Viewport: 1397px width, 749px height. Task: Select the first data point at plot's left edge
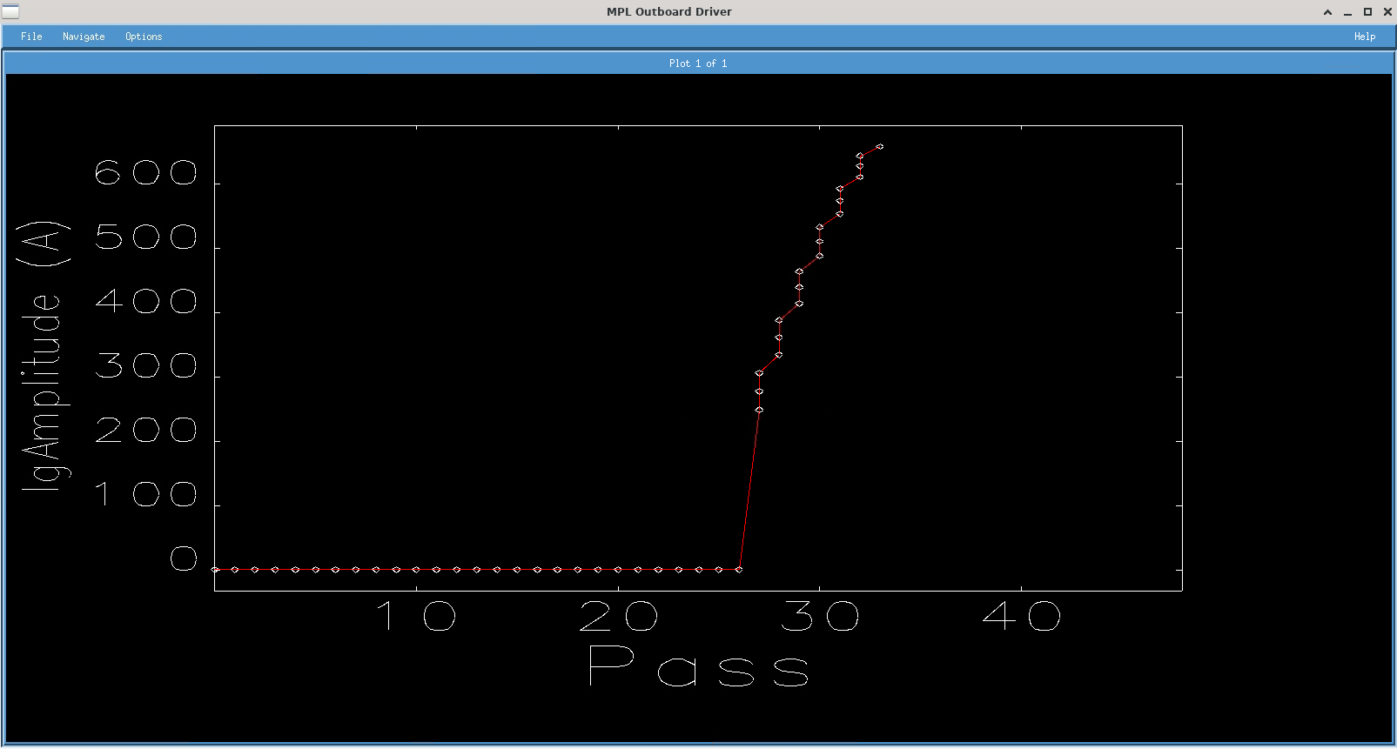tap(215, 570)
